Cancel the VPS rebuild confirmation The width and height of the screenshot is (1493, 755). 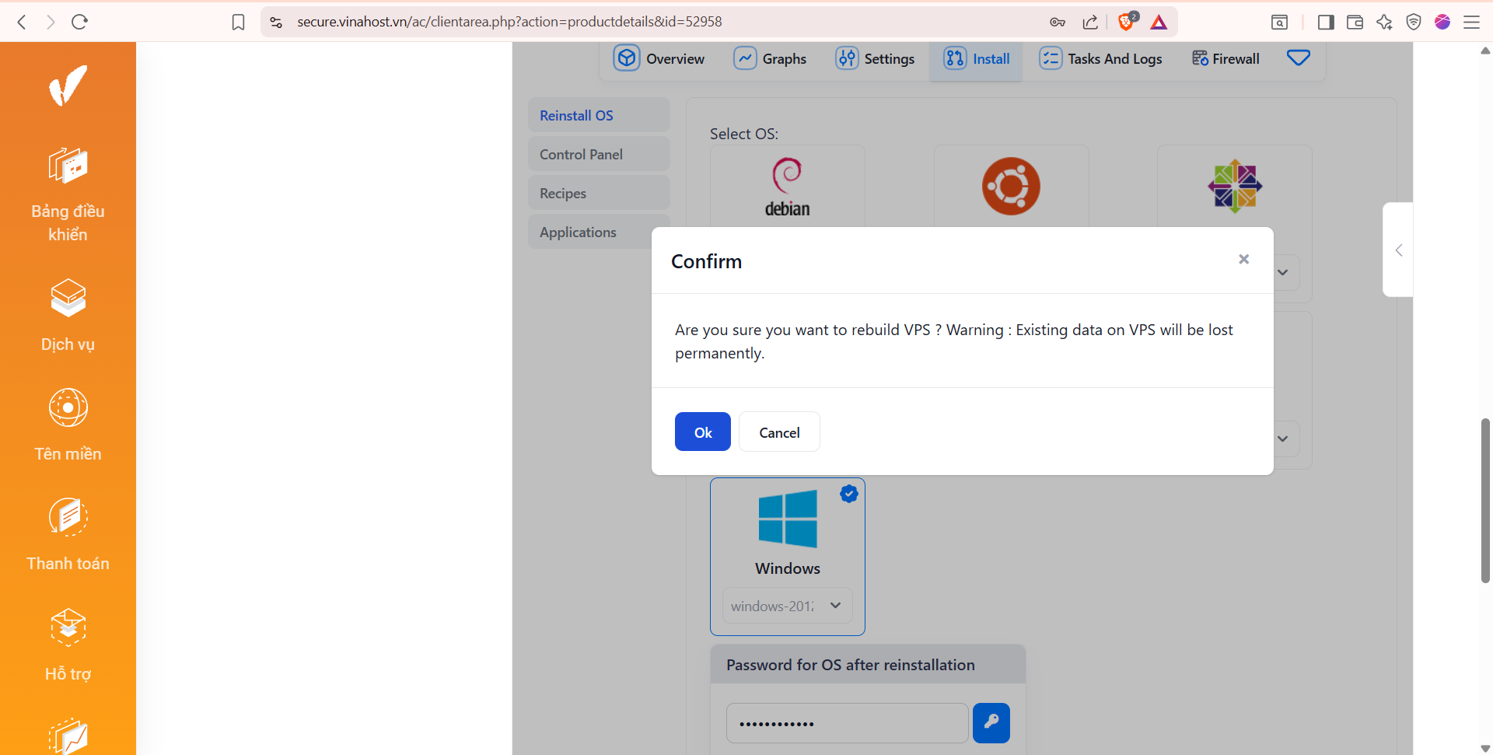[779, 432]
